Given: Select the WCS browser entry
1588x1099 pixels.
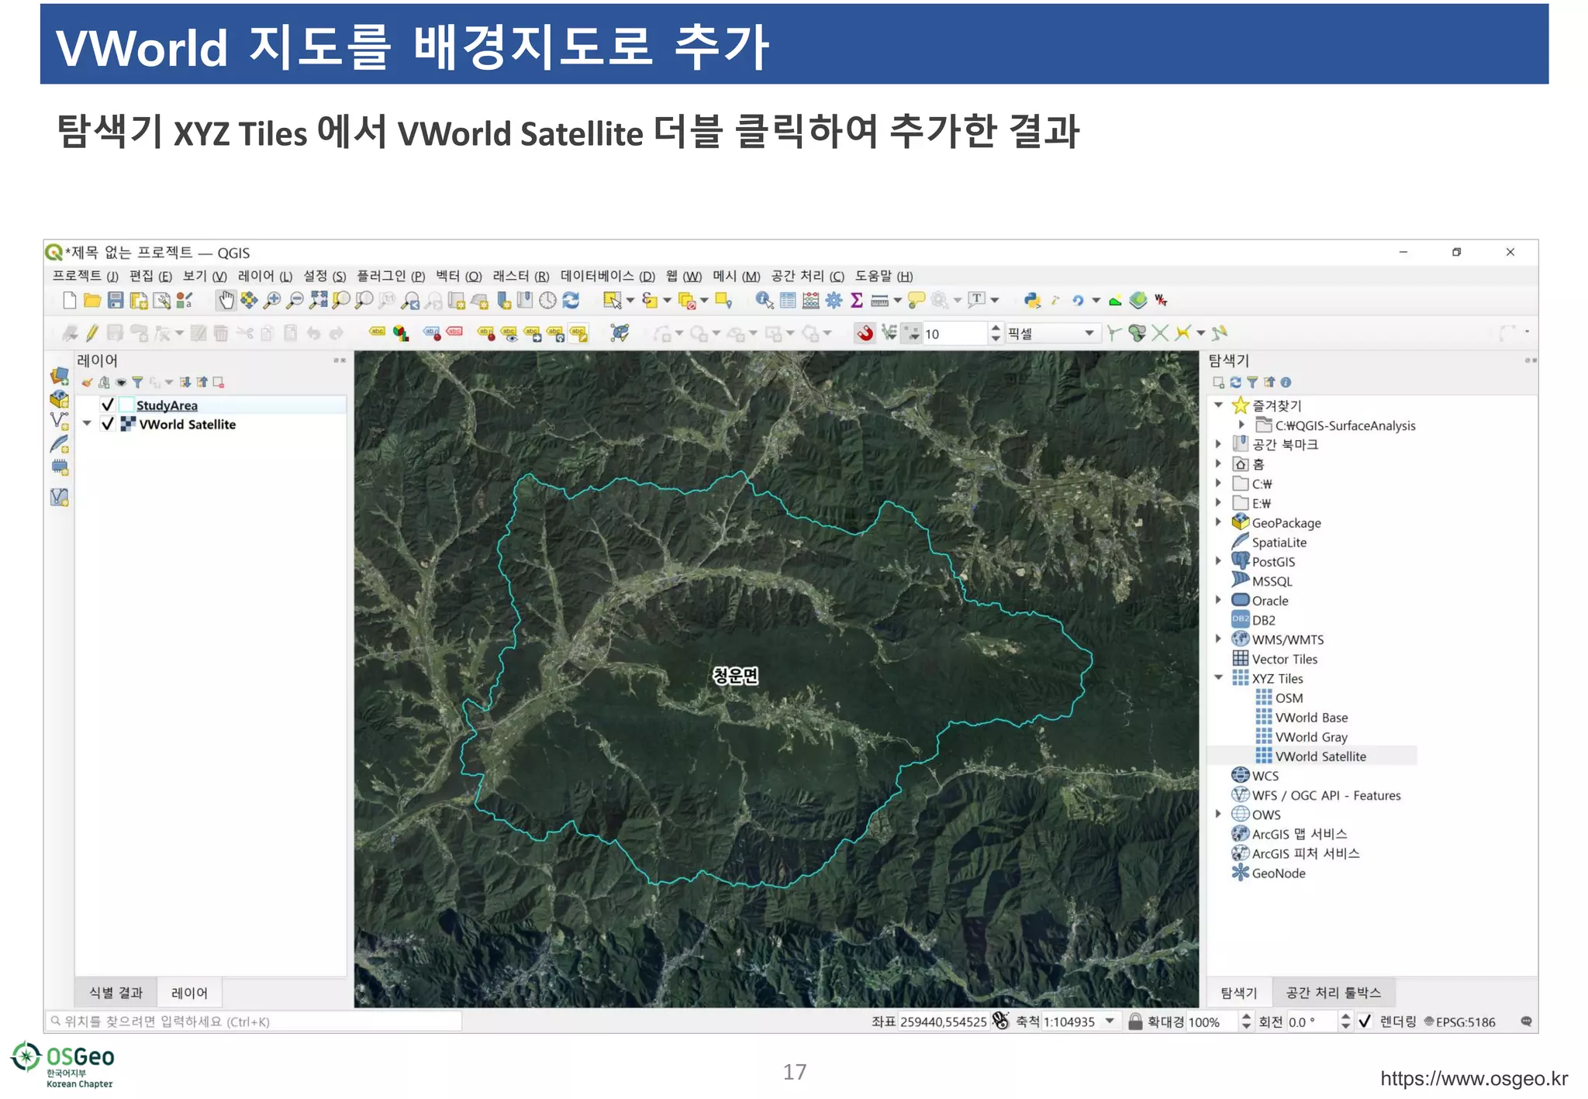Looking at the screenshot, I should pyautogui.click(x=1264, y=776).
